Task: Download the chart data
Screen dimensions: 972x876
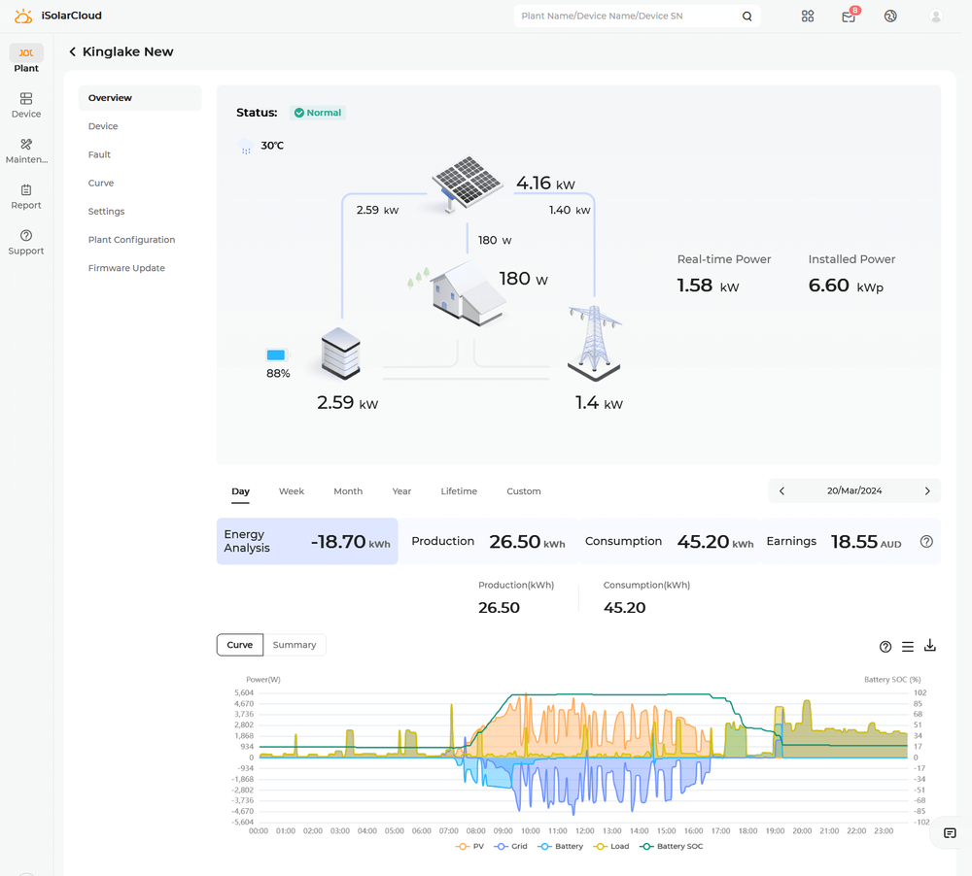Action: 930,646
